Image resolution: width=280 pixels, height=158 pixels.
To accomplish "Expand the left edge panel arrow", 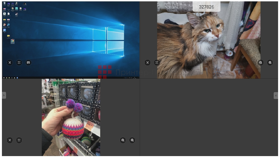I will 4,95.
